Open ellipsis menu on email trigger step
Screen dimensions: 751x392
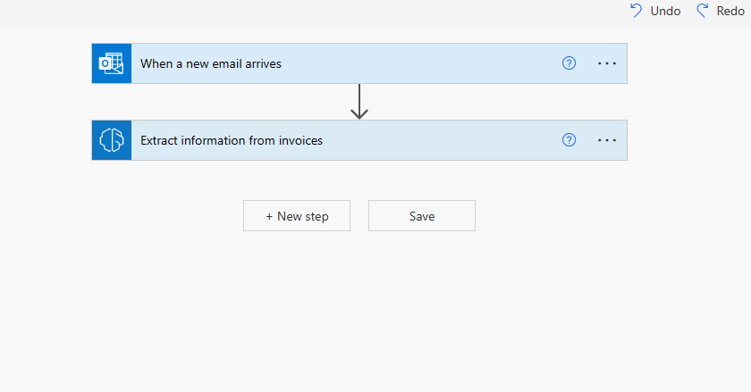pyautogui.click(x=607, y=63)
